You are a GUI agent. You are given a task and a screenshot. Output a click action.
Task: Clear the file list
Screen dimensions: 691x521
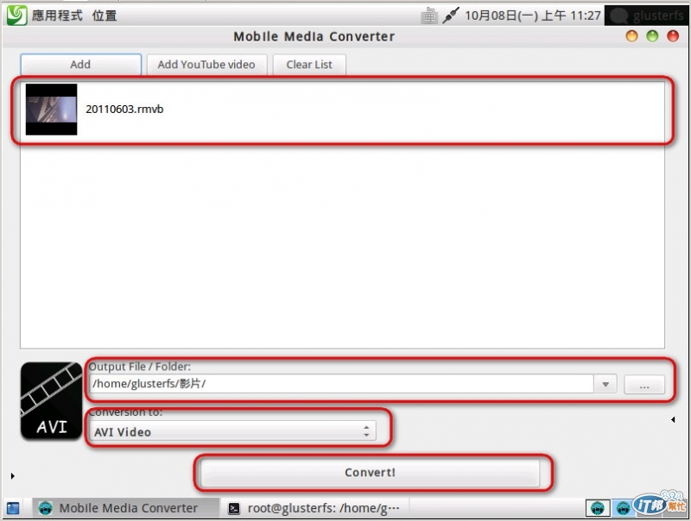point(309,65)
